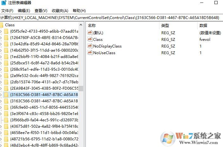The width and height of the screenshot is (223, 147).
Task: Click the ab icon of NoDisplayClass value
Action: pos(90,46)
